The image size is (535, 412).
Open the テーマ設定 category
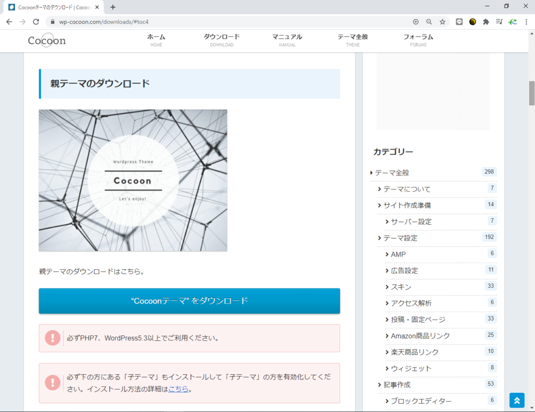click(400, 238)
